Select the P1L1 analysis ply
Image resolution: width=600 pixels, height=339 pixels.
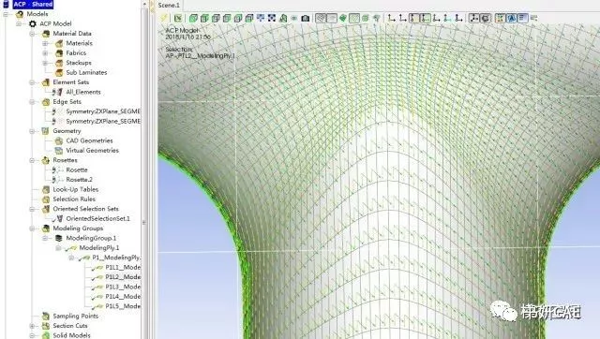tap(123, 267)
